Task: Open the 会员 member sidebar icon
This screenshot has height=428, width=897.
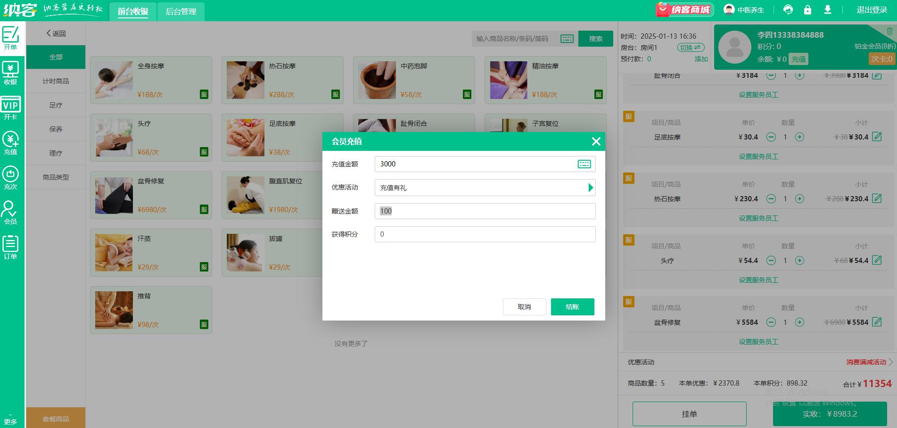Action: pyautogui.click(x=10, y=213)
